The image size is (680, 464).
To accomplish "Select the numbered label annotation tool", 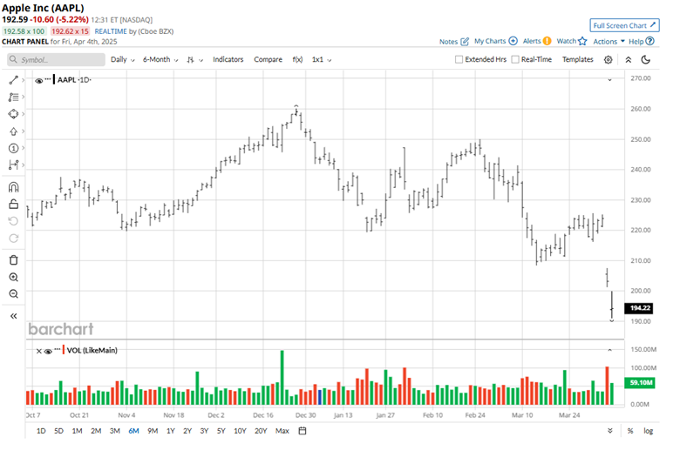I will click(13, 148).
